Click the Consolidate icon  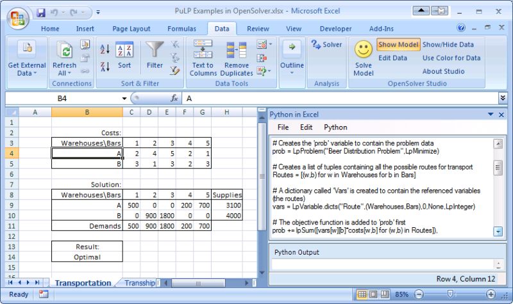point(262,58)
